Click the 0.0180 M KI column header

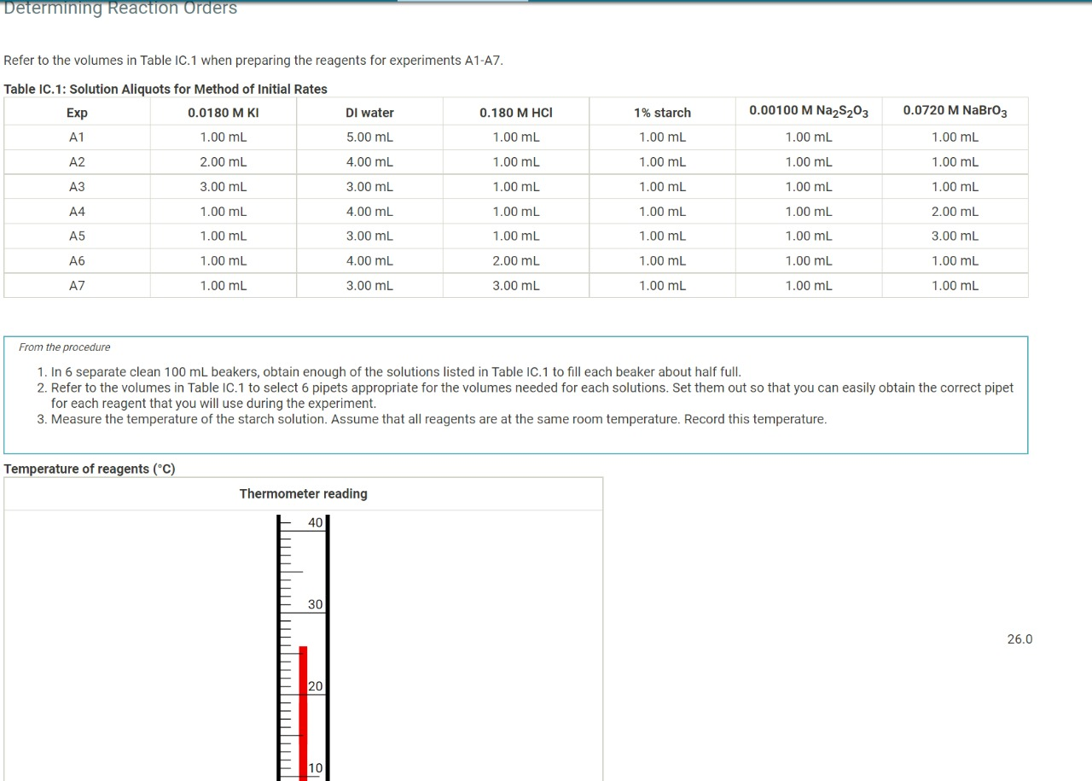(x=222, y=112)
